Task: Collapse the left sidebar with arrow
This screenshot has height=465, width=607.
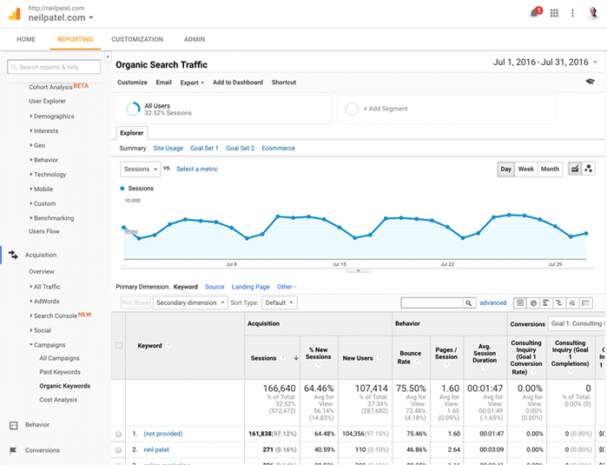Action: (x=108, y=56)
